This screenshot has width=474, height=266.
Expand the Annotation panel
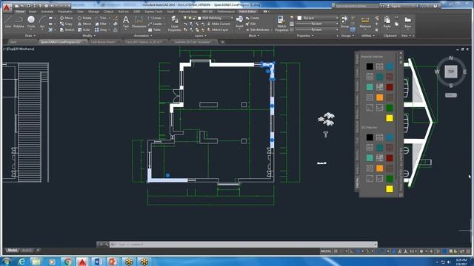pos(143,35)
